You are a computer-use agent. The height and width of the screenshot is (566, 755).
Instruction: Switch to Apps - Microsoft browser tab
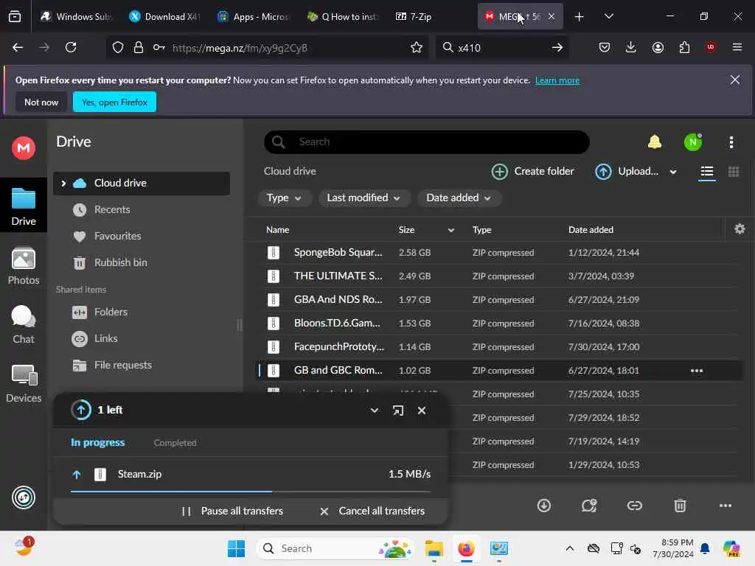point(254,16)
